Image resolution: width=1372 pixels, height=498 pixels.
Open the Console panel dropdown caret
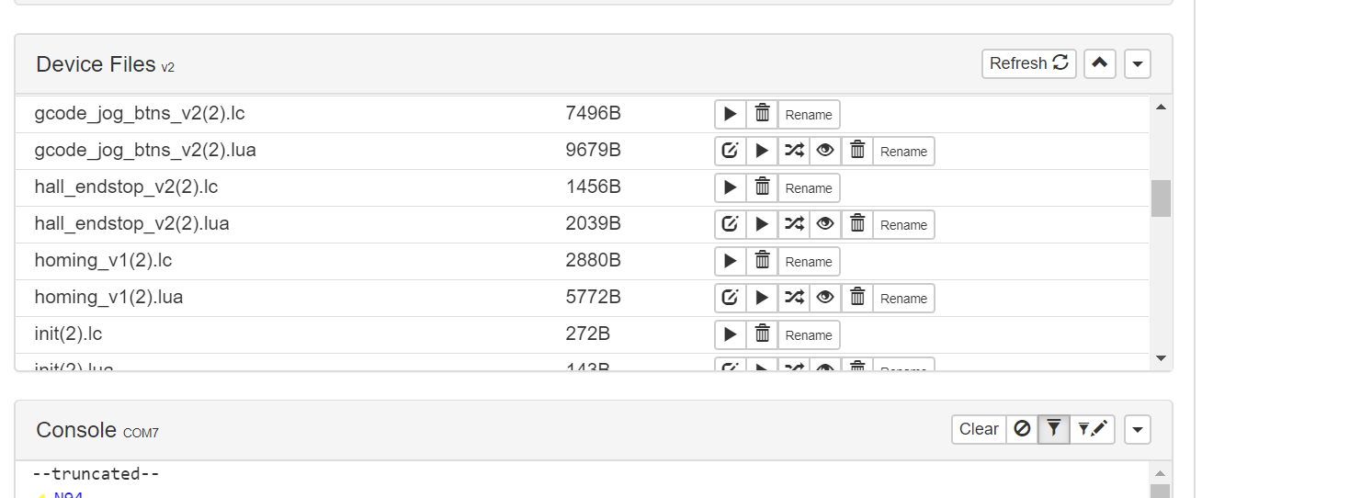tap(1138, 429)
